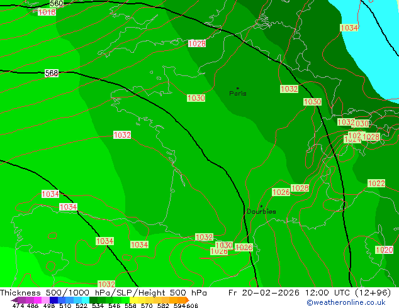The width and height of the screenshot is (399, 308).
Task: Select the 568 height contour label
Action: point(52,73)
